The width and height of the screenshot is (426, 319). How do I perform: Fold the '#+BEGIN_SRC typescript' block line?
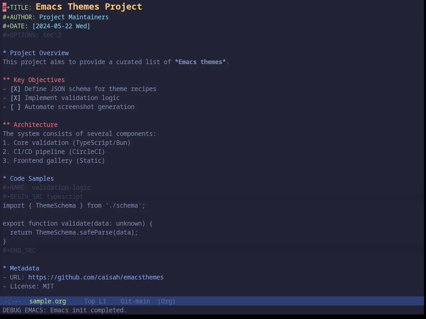(43, 196)
